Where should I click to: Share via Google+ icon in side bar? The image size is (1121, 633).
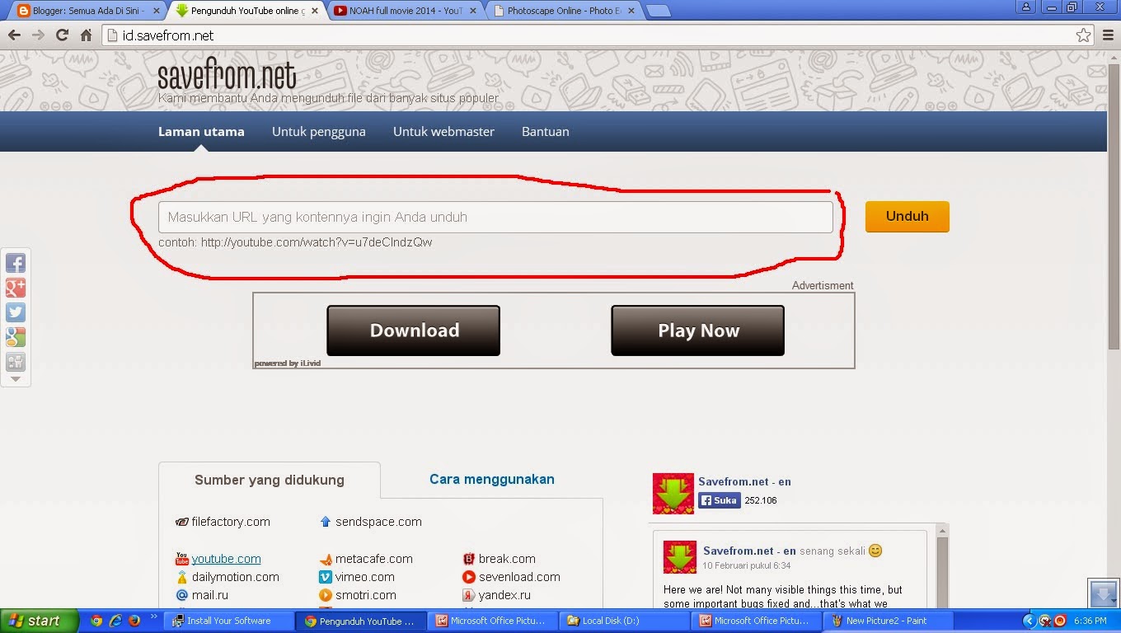[x=16, y=288]
